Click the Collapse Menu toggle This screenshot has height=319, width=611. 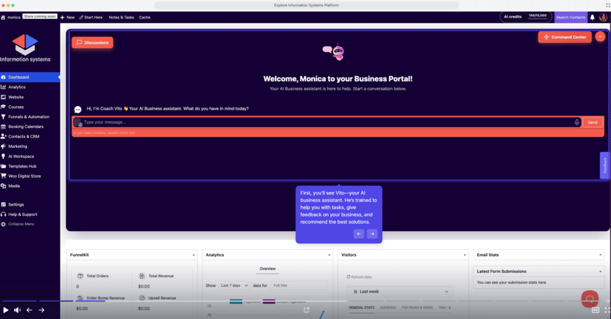coord(21,224)
